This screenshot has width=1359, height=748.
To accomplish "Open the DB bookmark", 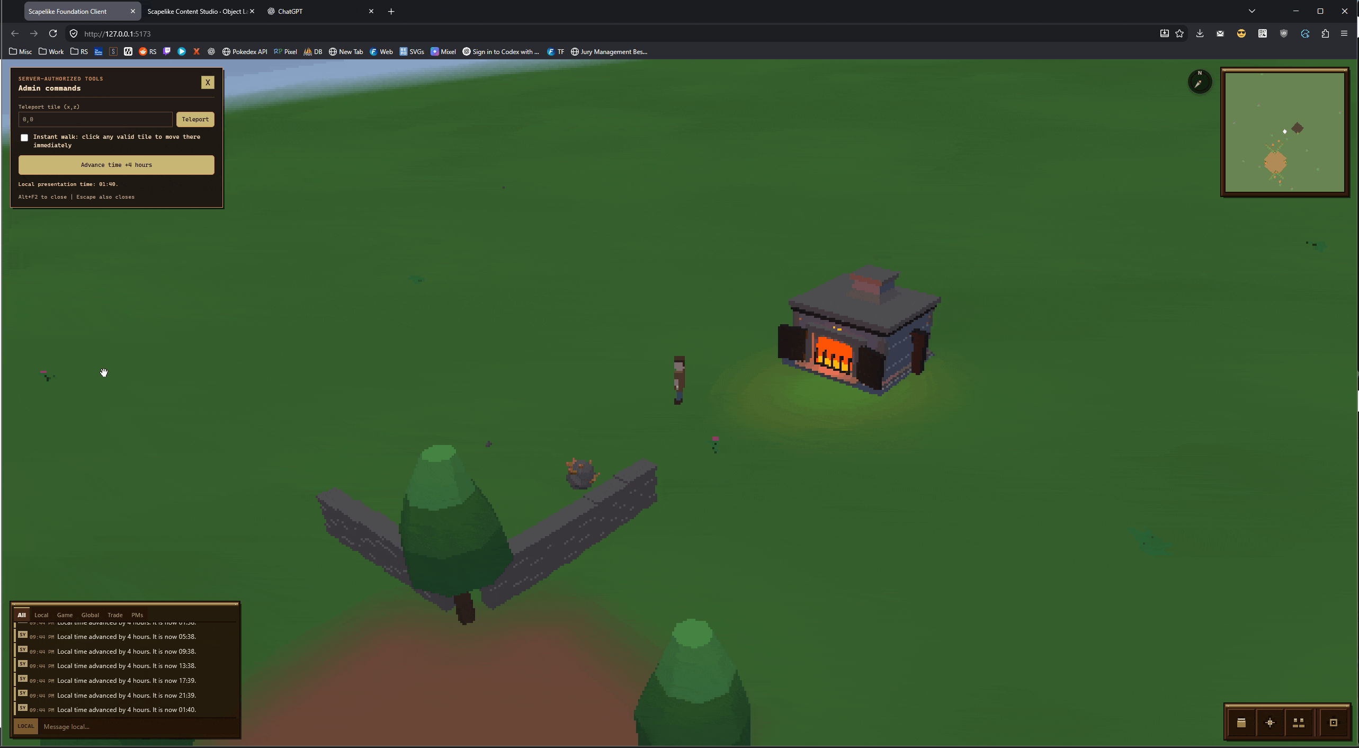I will 313,51.
